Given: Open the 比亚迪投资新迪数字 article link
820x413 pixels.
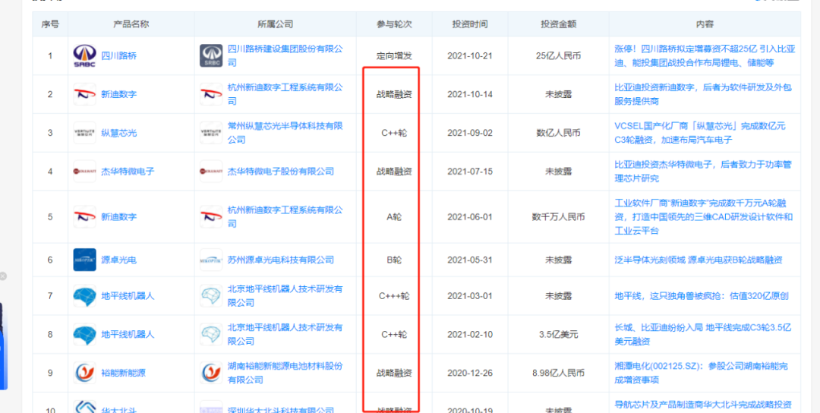Looking at the screenshot, I should click(x=703, y=94).
